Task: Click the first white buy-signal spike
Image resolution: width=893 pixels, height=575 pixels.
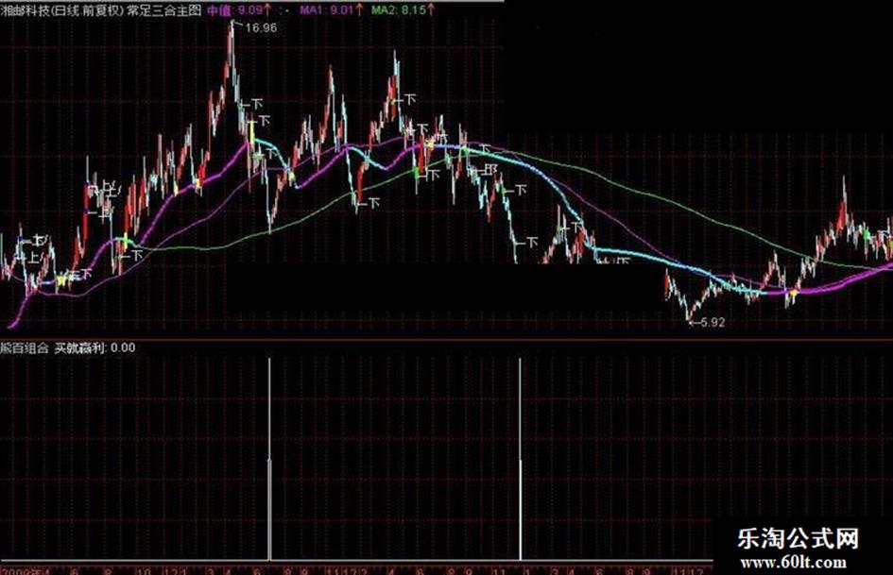Action: tap(269, 459)
